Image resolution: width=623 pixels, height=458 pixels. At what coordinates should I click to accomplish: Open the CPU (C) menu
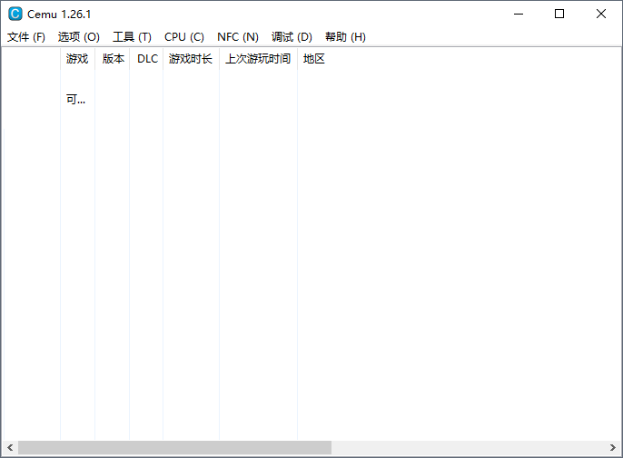pyautogui.click(x=184, y=37)
